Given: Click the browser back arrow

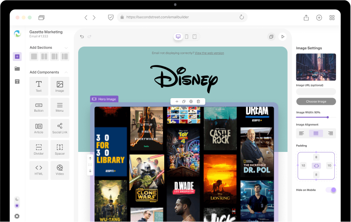Looking at the screenshot, I should (x=86, y=18).
